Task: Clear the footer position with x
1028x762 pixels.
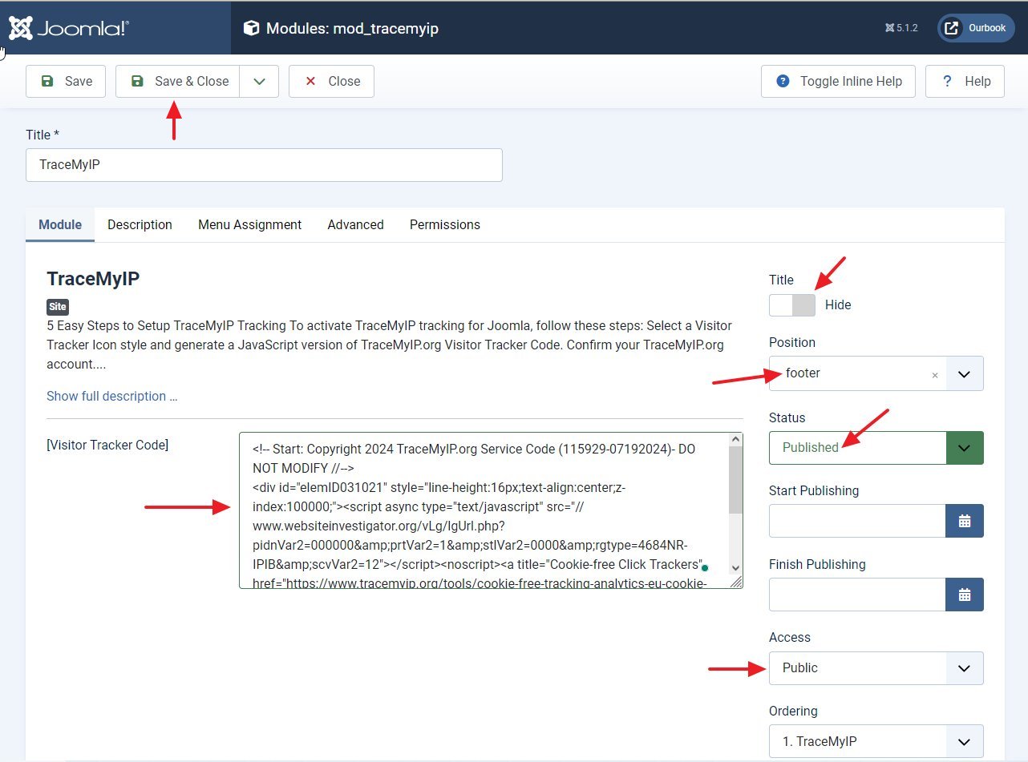Action: point(934,374)
